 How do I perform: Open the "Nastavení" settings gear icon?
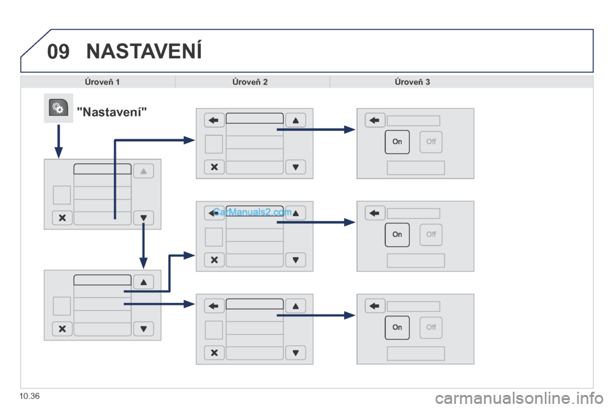click(58, 108)
